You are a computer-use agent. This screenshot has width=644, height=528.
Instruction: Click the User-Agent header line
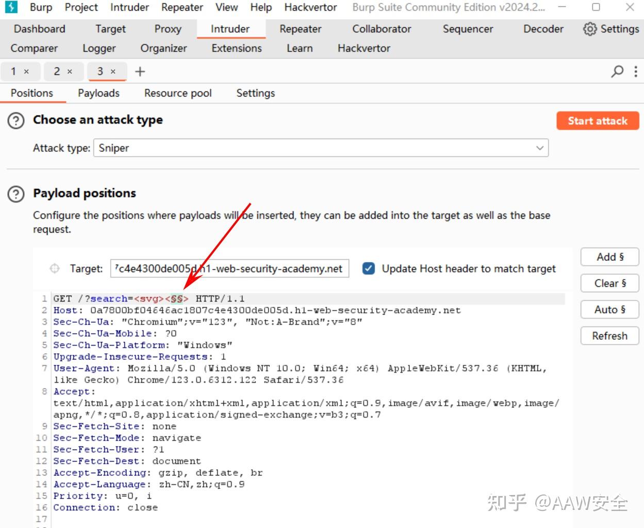300,374
